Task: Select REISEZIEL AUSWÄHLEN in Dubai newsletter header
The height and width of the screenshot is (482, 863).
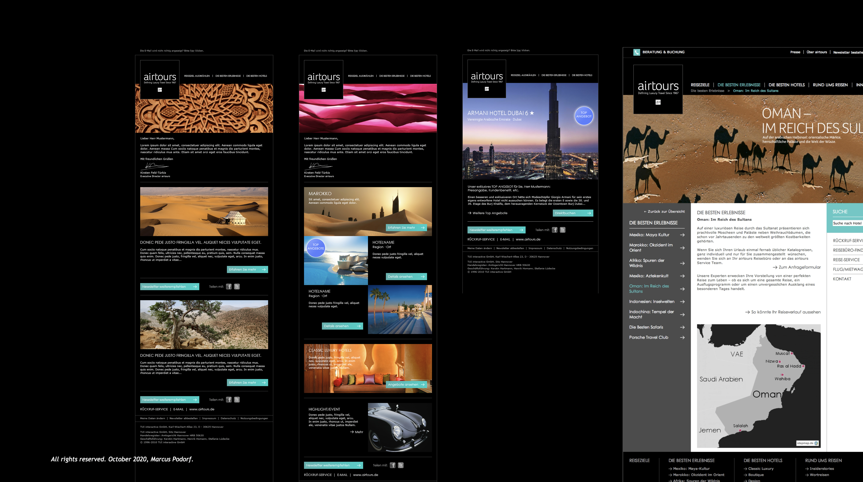Action: pos(523,75)
